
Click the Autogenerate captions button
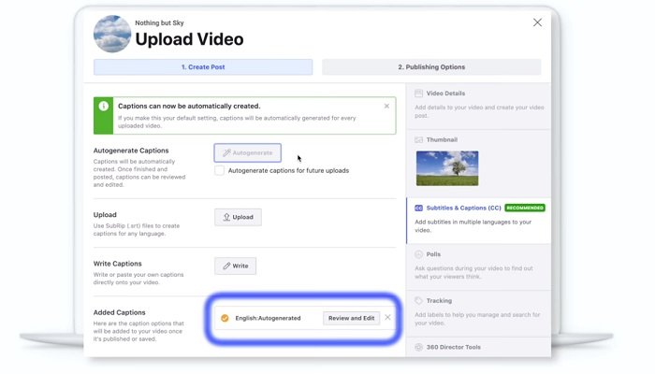point(247,152)
